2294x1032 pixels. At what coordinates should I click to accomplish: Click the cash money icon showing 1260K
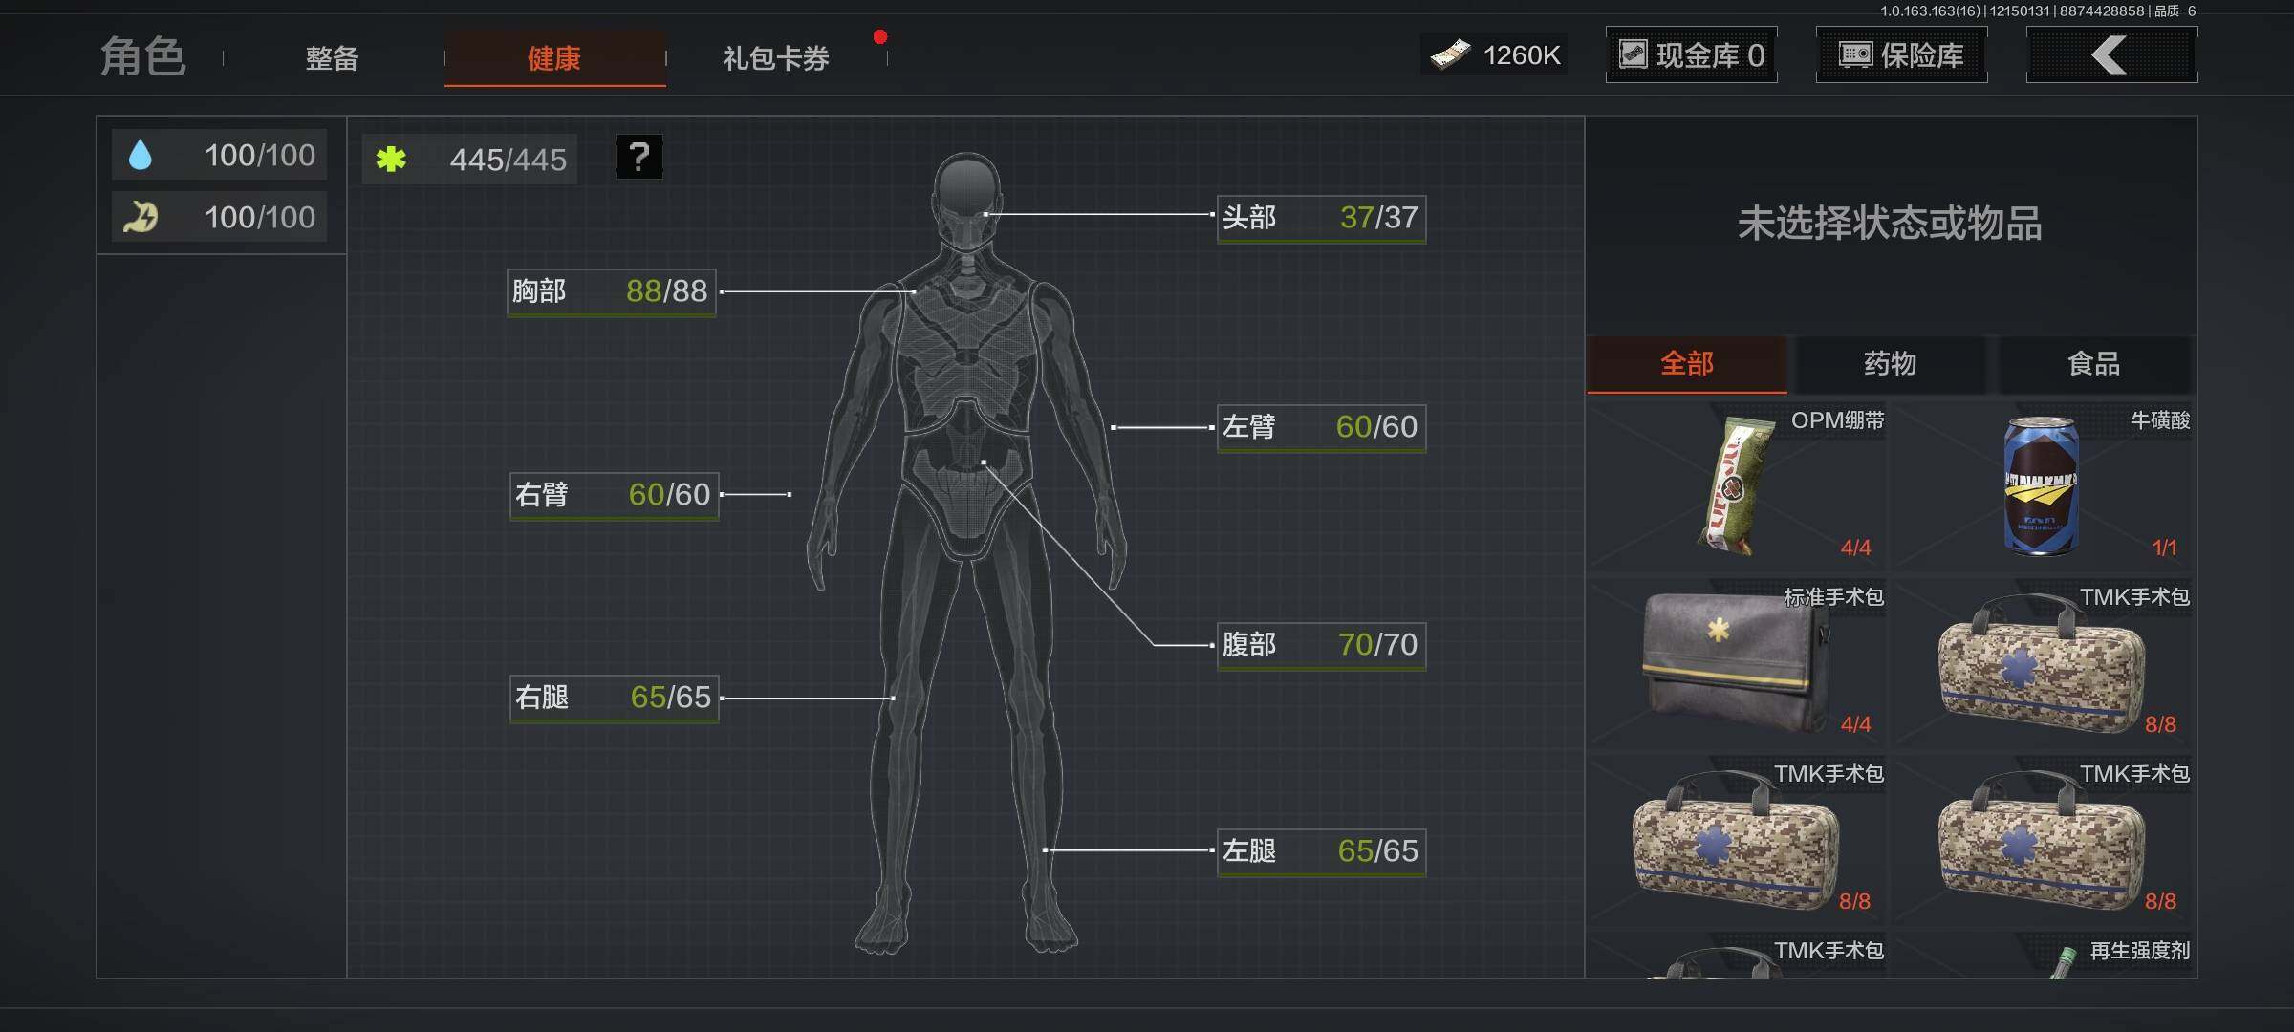1450,55
